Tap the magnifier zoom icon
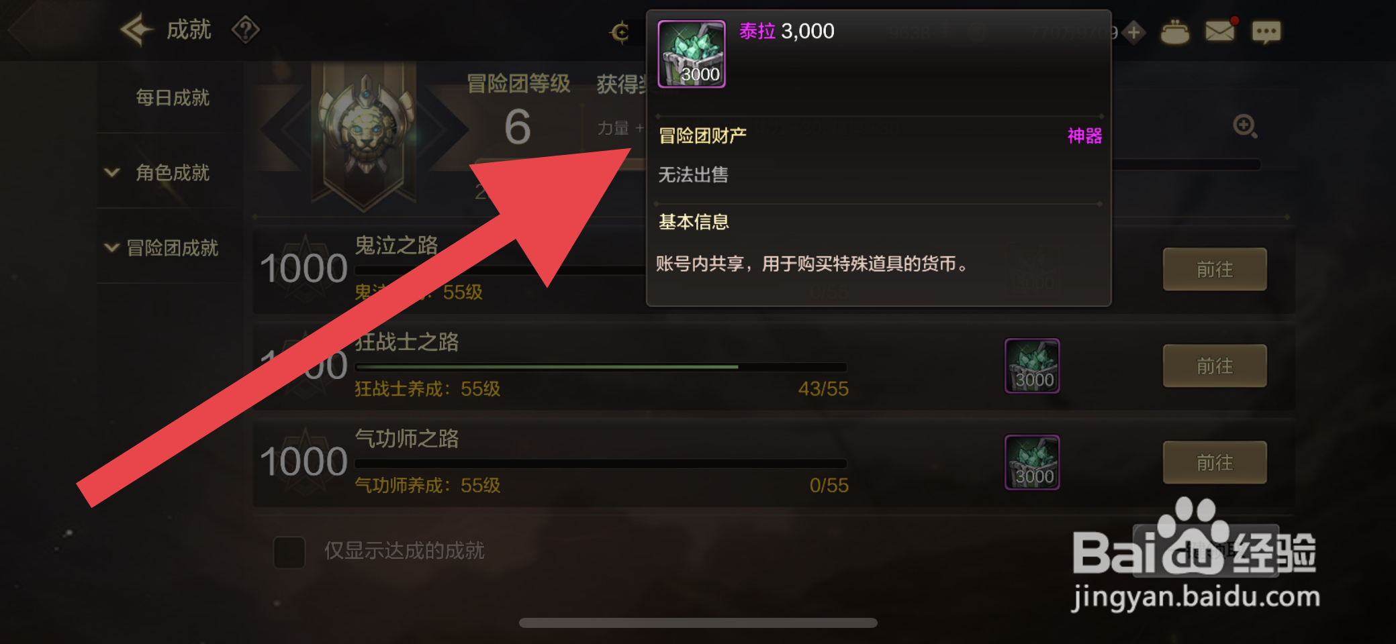1396x644 pixels. [x=1246, y=125]
